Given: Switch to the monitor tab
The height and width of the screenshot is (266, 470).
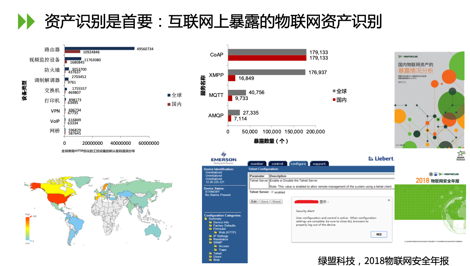Looking at the screenshot, I should [x=257, y=164].
